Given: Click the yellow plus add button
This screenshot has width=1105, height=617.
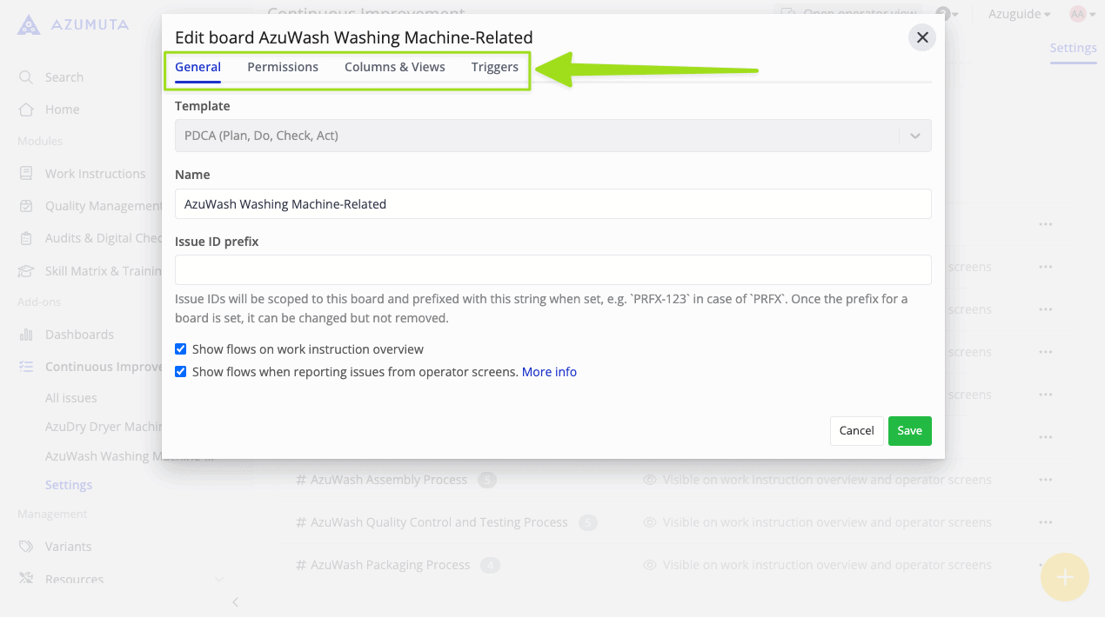Looking at the screenshot, I should [1065, 577].
